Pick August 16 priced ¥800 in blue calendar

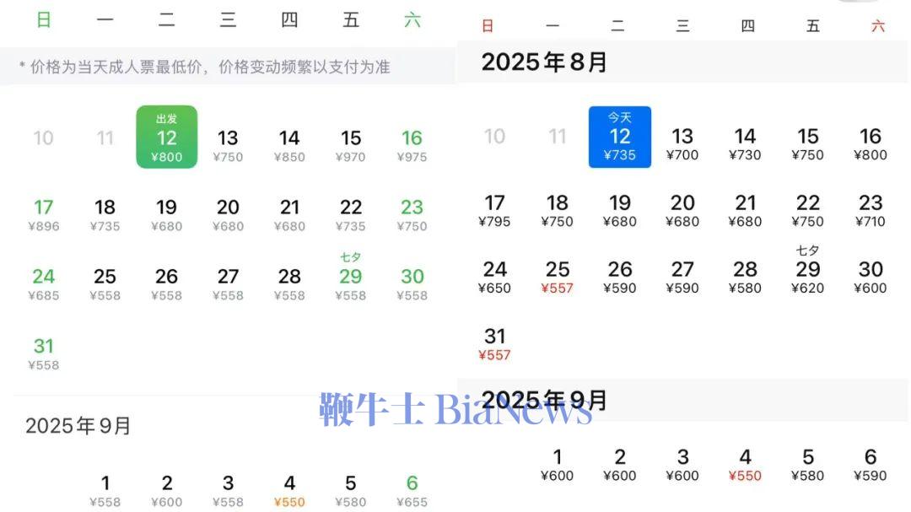coord(871,143)
